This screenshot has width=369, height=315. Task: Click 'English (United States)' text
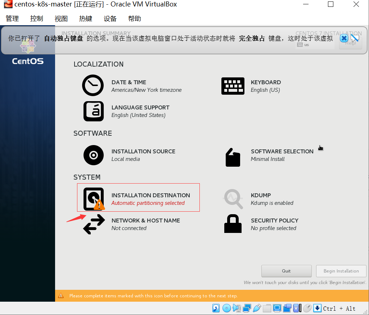pos(138,115)
